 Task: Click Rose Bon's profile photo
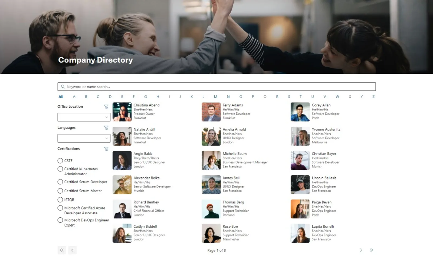click(211, 233)
